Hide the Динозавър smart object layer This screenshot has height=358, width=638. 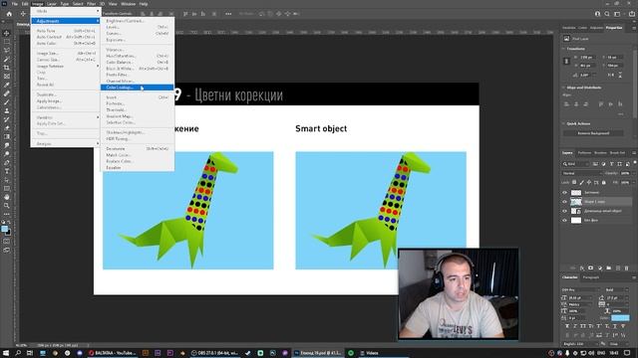[564, 211]
